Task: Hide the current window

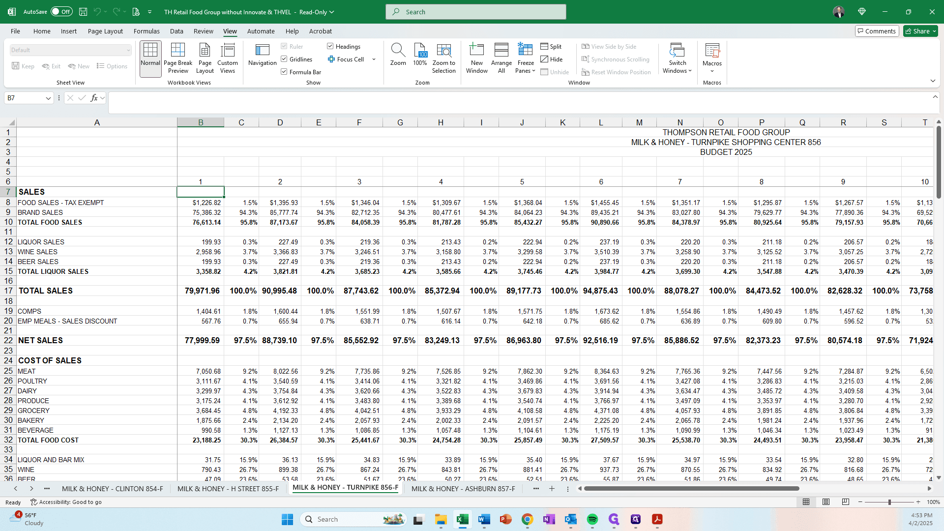Action: [552, 59]
